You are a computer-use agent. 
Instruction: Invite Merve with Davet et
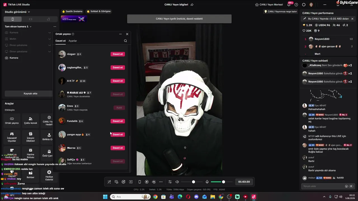point(118,148)
